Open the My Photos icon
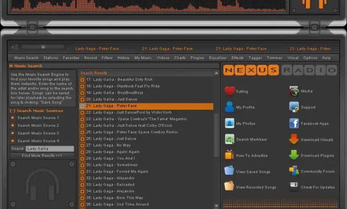This screenshot has height=209, width=347. tap(230, 123)
